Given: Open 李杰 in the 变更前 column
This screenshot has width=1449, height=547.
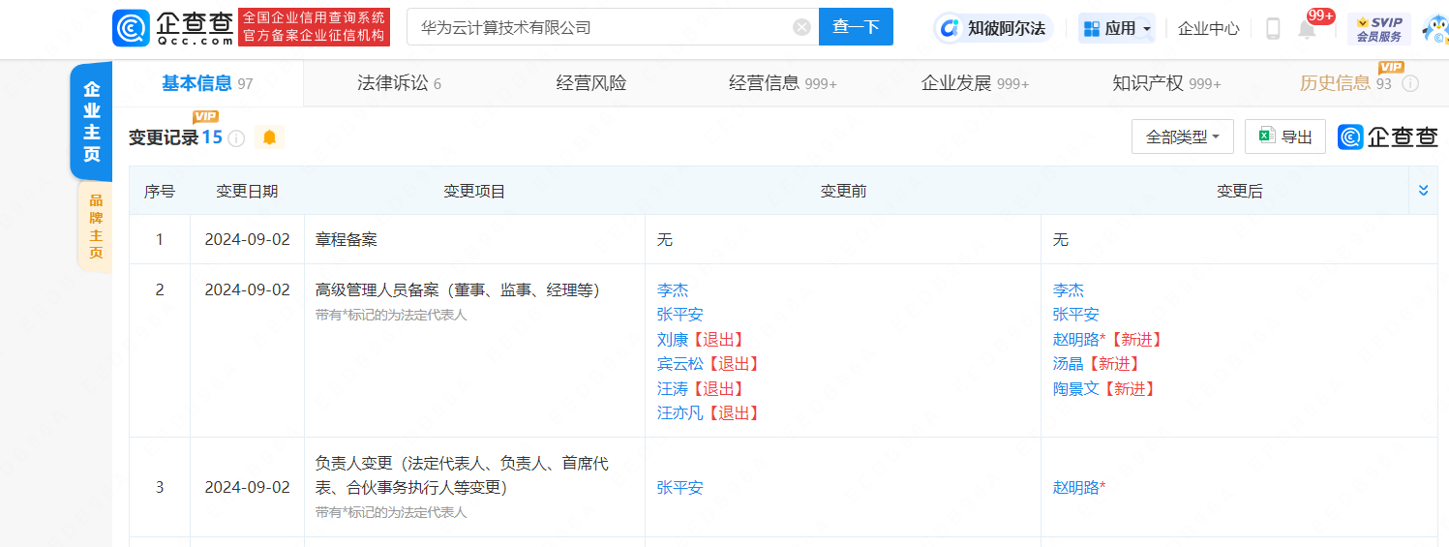Looking at the screenshot, I should 672,290.
